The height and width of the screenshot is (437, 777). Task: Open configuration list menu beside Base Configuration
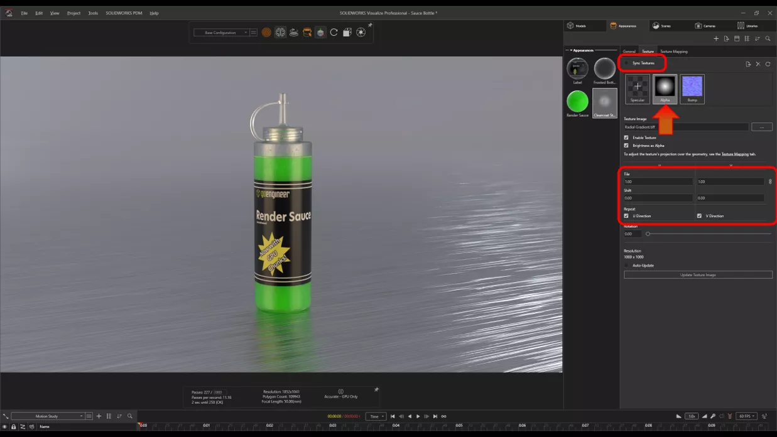254,33
